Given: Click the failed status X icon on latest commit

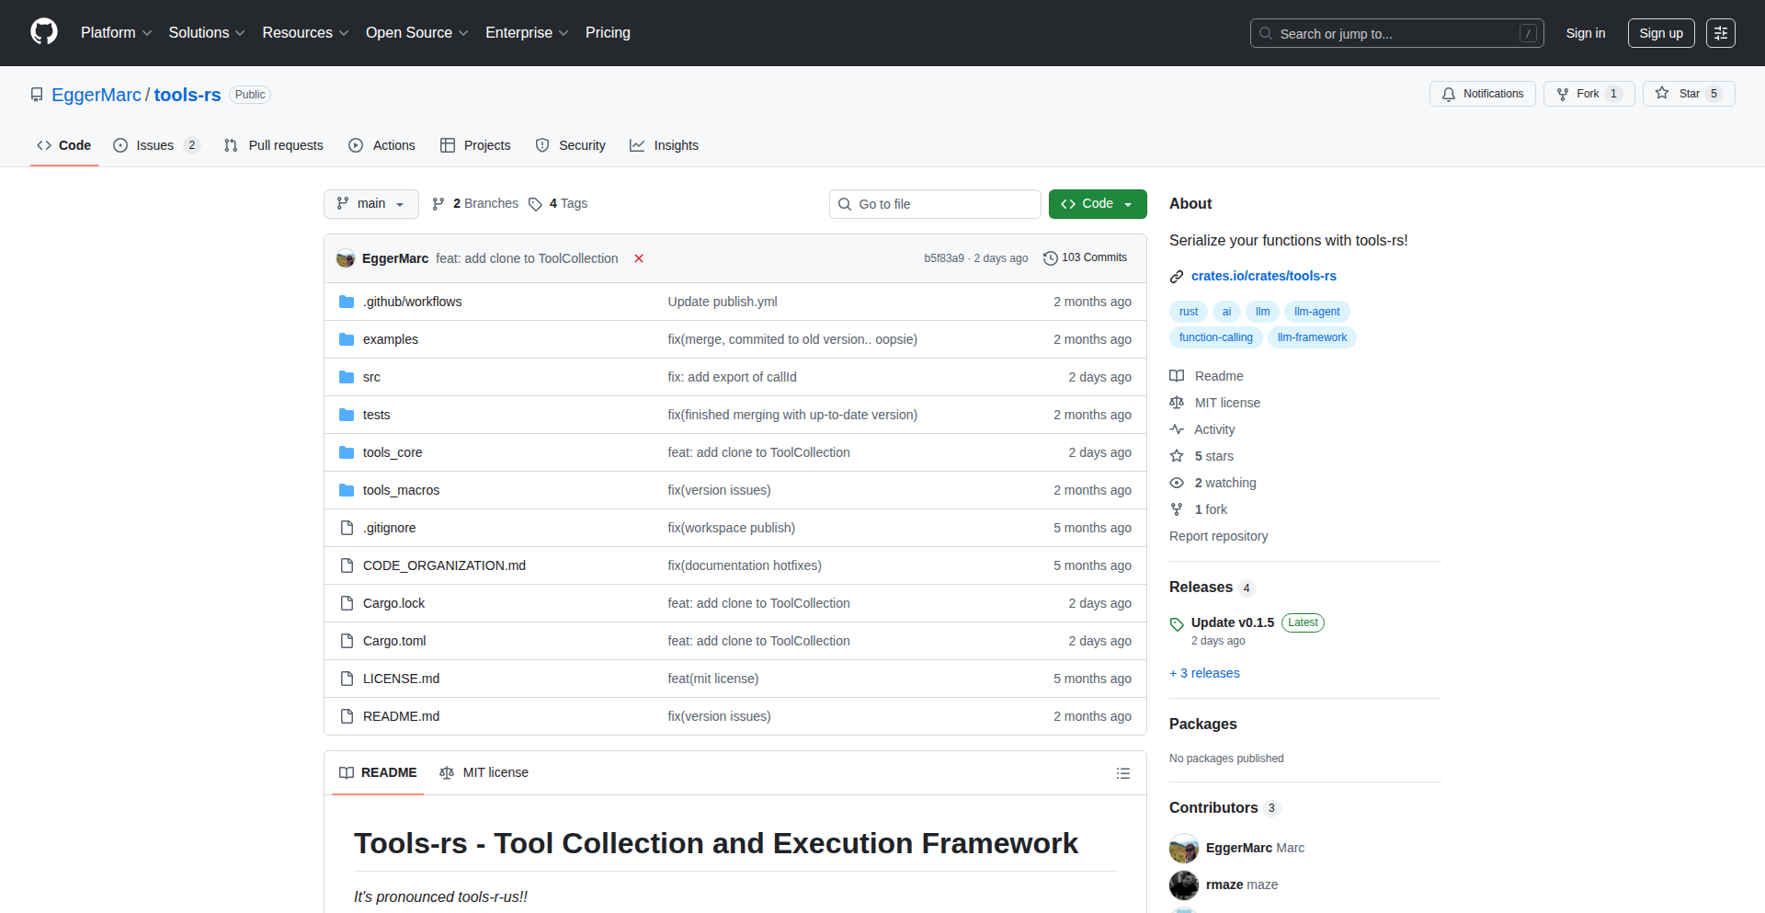Looking at the screenshot, I should [639, 258].
